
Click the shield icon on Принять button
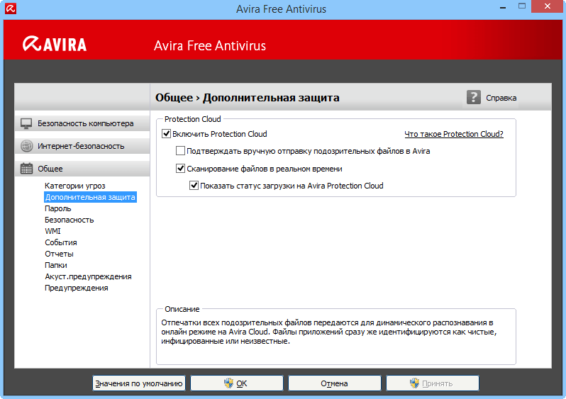pyautogui.click(x=414, y=383)
